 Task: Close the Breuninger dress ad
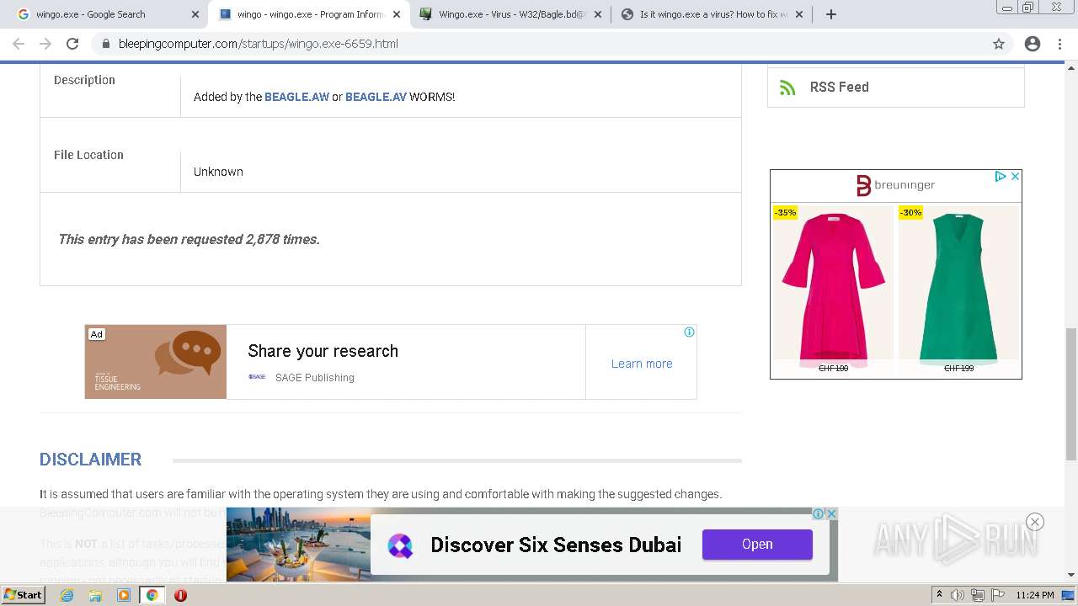[x=1015, y=176]
